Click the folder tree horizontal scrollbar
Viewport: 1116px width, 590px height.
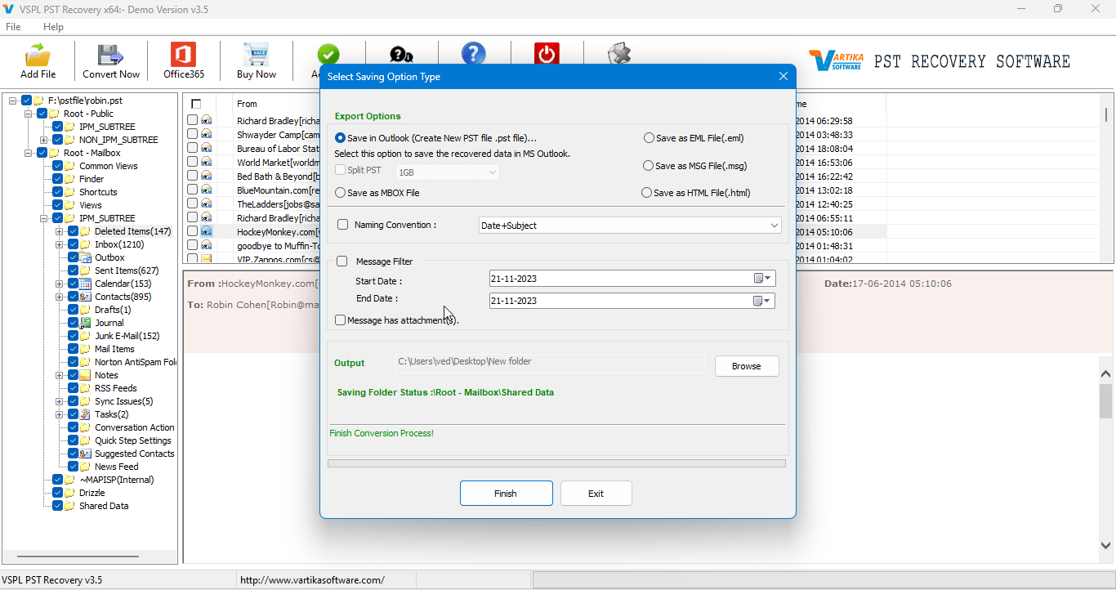pos(78,557)
